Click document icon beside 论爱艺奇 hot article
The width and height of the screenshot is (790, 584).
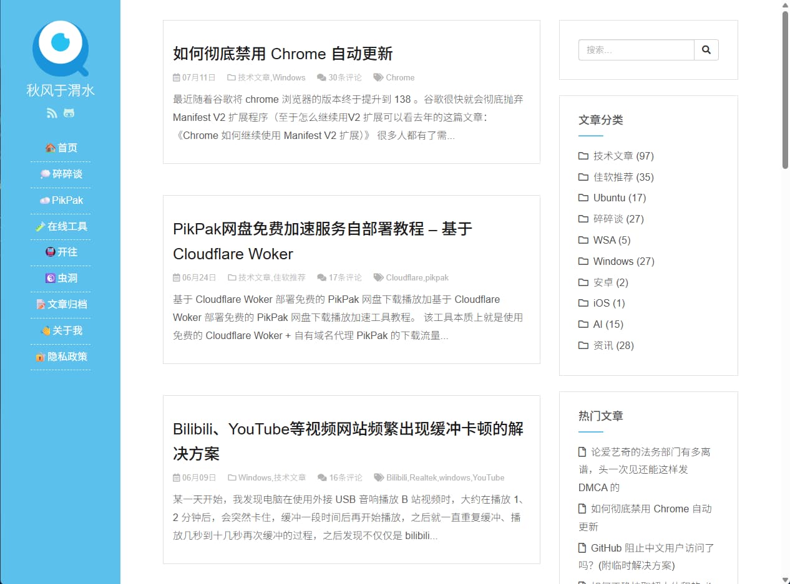point(582,452)
